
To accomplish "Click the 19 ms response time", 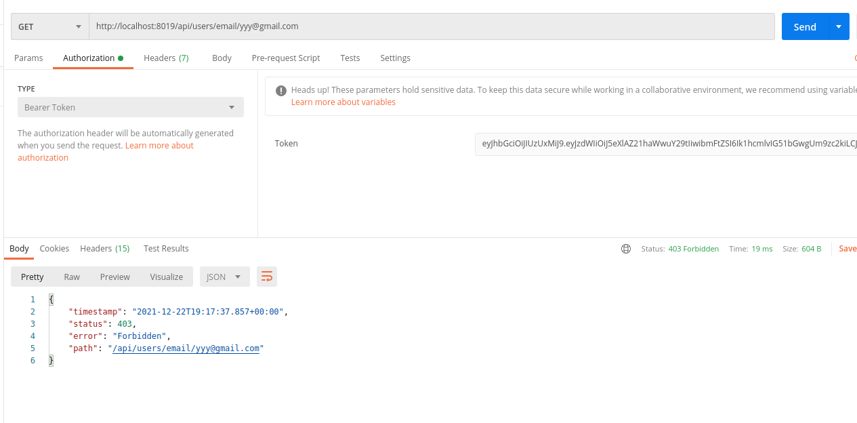I will coord(762,249).
